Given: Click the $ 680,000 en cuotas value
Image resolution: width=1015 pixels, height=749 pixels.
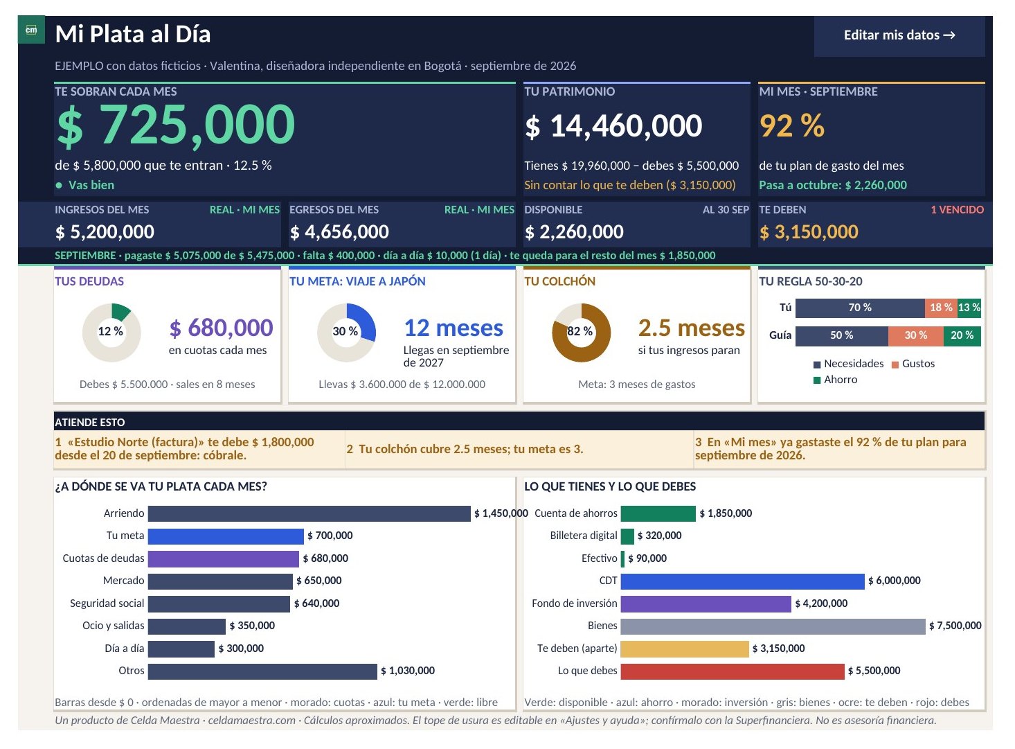Looking at the screenshot, I should pos(222,328).
